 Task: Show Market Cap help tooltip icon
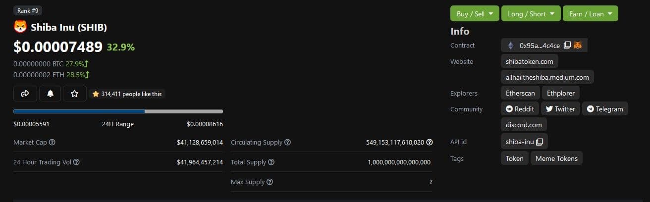click(x=53, y=143)
